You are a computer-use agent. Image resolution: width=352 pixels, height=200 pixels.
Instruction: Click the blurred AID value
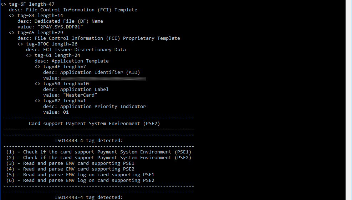(x=103, y=79)
